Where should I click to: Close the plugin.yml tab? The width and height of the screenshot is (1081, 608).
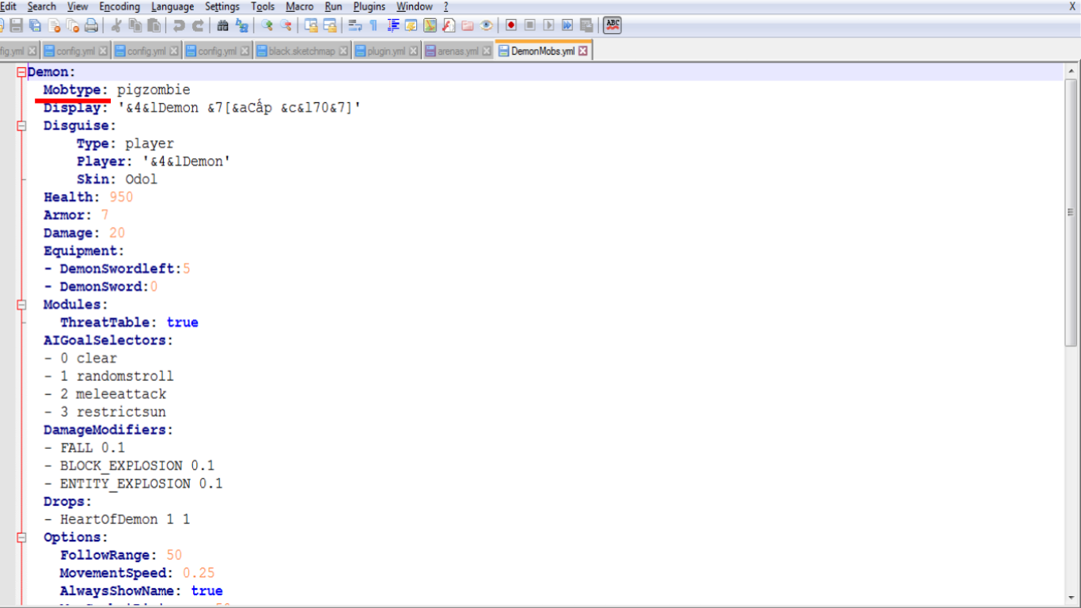click(x=414, y=51)
